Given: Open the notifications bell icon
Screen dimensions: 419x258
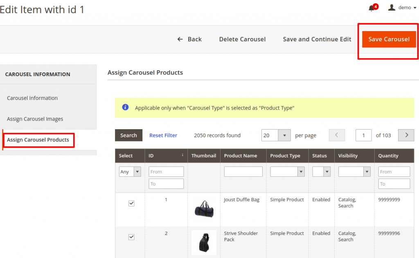Looking at the screenshot, I should tap(372, 8).
